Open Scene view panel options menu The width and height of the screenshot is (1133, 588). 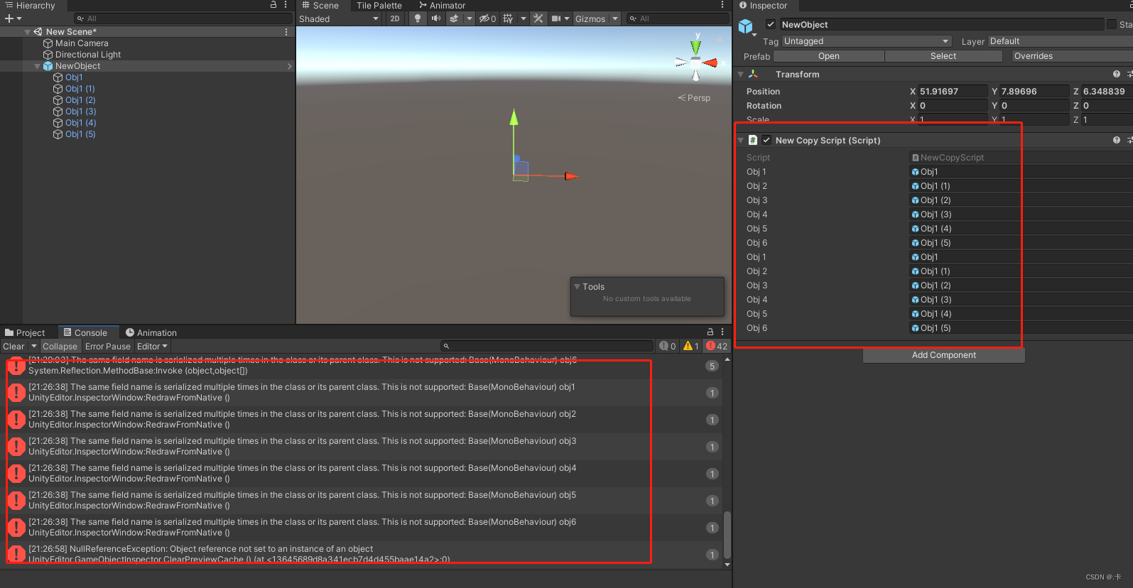click(722, 5)
